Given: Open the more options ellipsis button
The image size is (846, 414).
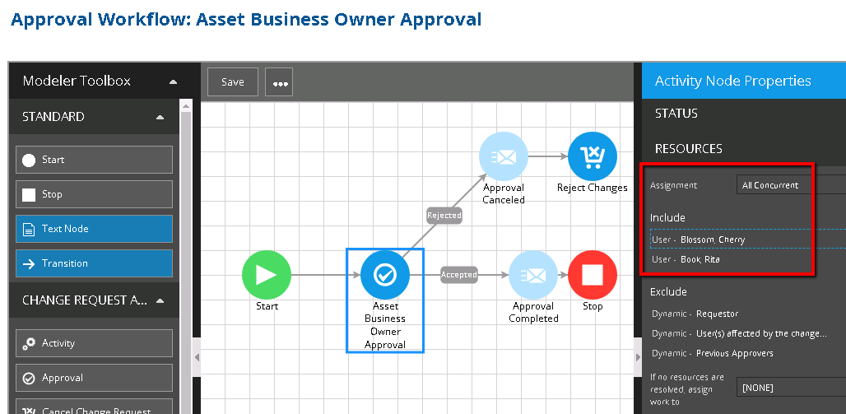Looking at the screenshot, I should [x=280, y=83].
